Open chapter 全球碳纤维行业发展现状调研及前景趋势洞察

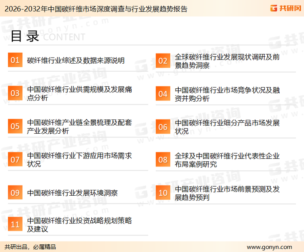tap(227, 61)
